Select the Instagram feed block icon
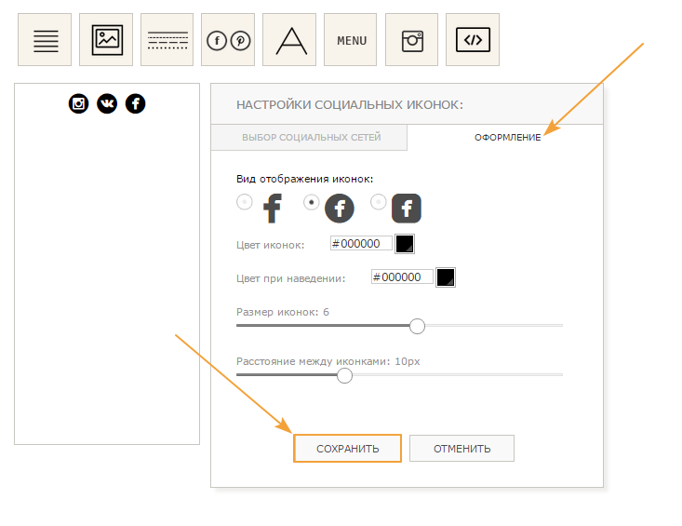This screenshot has height=526, width=682. (x=412, y=40)
